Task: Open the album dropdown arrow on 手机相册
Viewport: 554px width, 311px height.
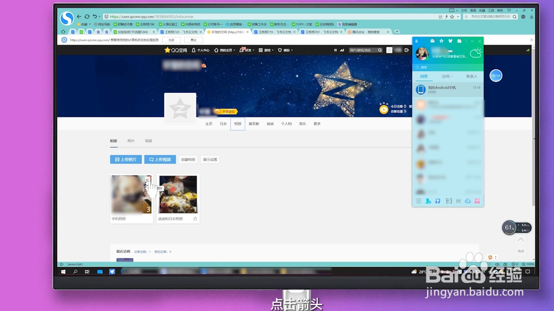Action: [148, 179]
